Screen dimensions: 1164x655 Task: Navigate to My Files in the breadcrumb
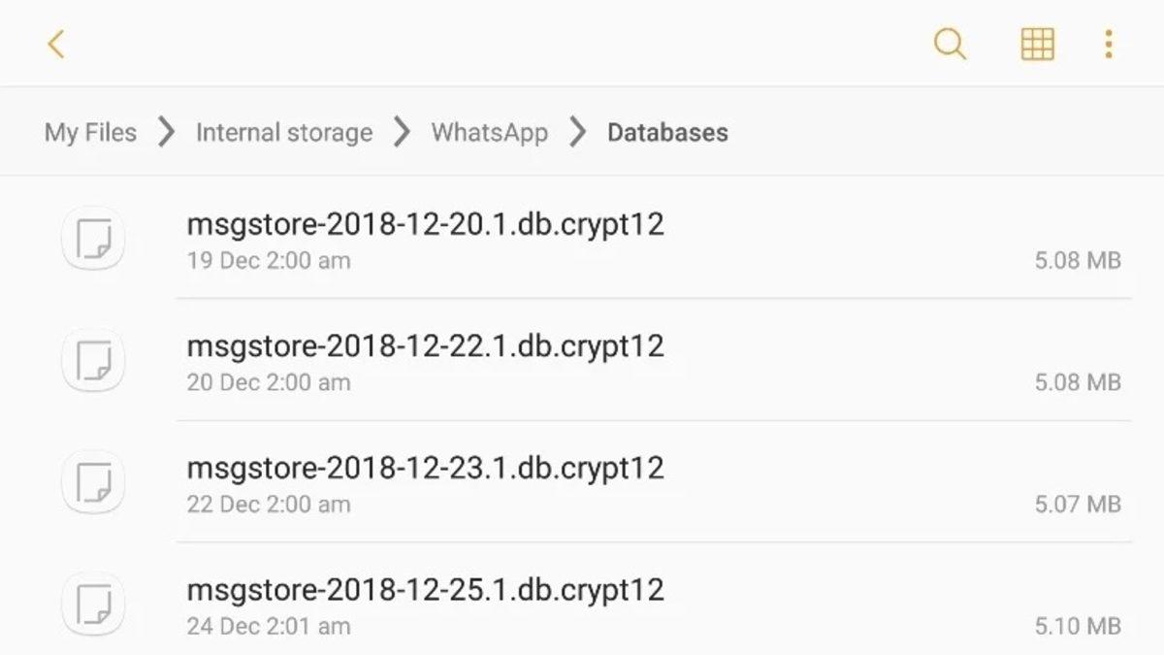click(x=88, y=132)
